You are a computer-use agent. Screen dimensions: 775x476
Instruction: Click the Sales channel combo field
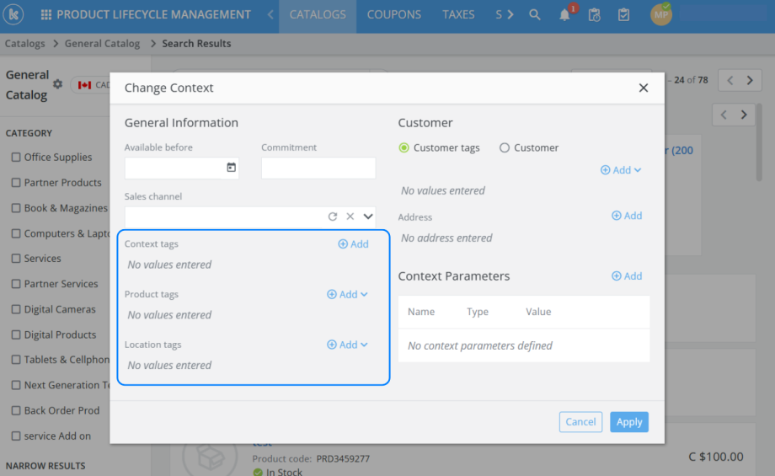250,217
